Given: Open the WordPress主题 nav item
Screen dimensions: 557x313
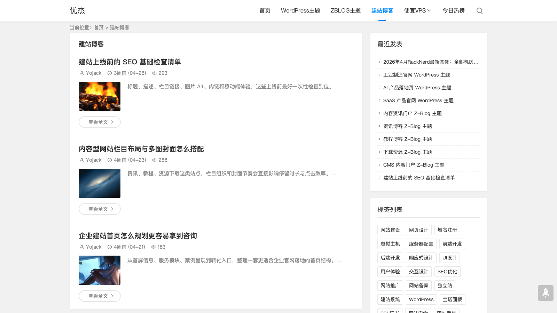Looking at the screenshot, I should [x=300, y=10].
